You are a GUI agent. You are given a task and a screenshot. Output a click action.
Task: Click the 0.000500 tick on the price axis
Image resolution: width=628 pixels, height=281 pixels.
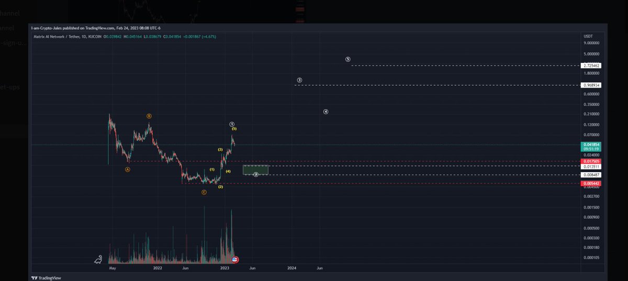[592, 228]
